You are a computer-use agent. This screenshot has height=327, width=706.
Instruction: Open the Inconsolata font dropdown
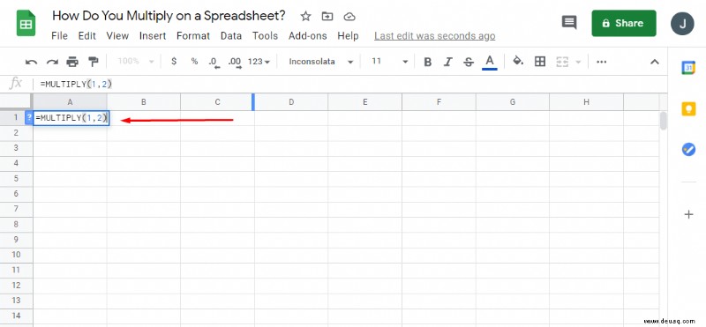320,61
